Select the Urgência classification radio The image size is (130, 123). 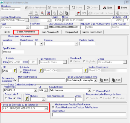pos(84,61)
